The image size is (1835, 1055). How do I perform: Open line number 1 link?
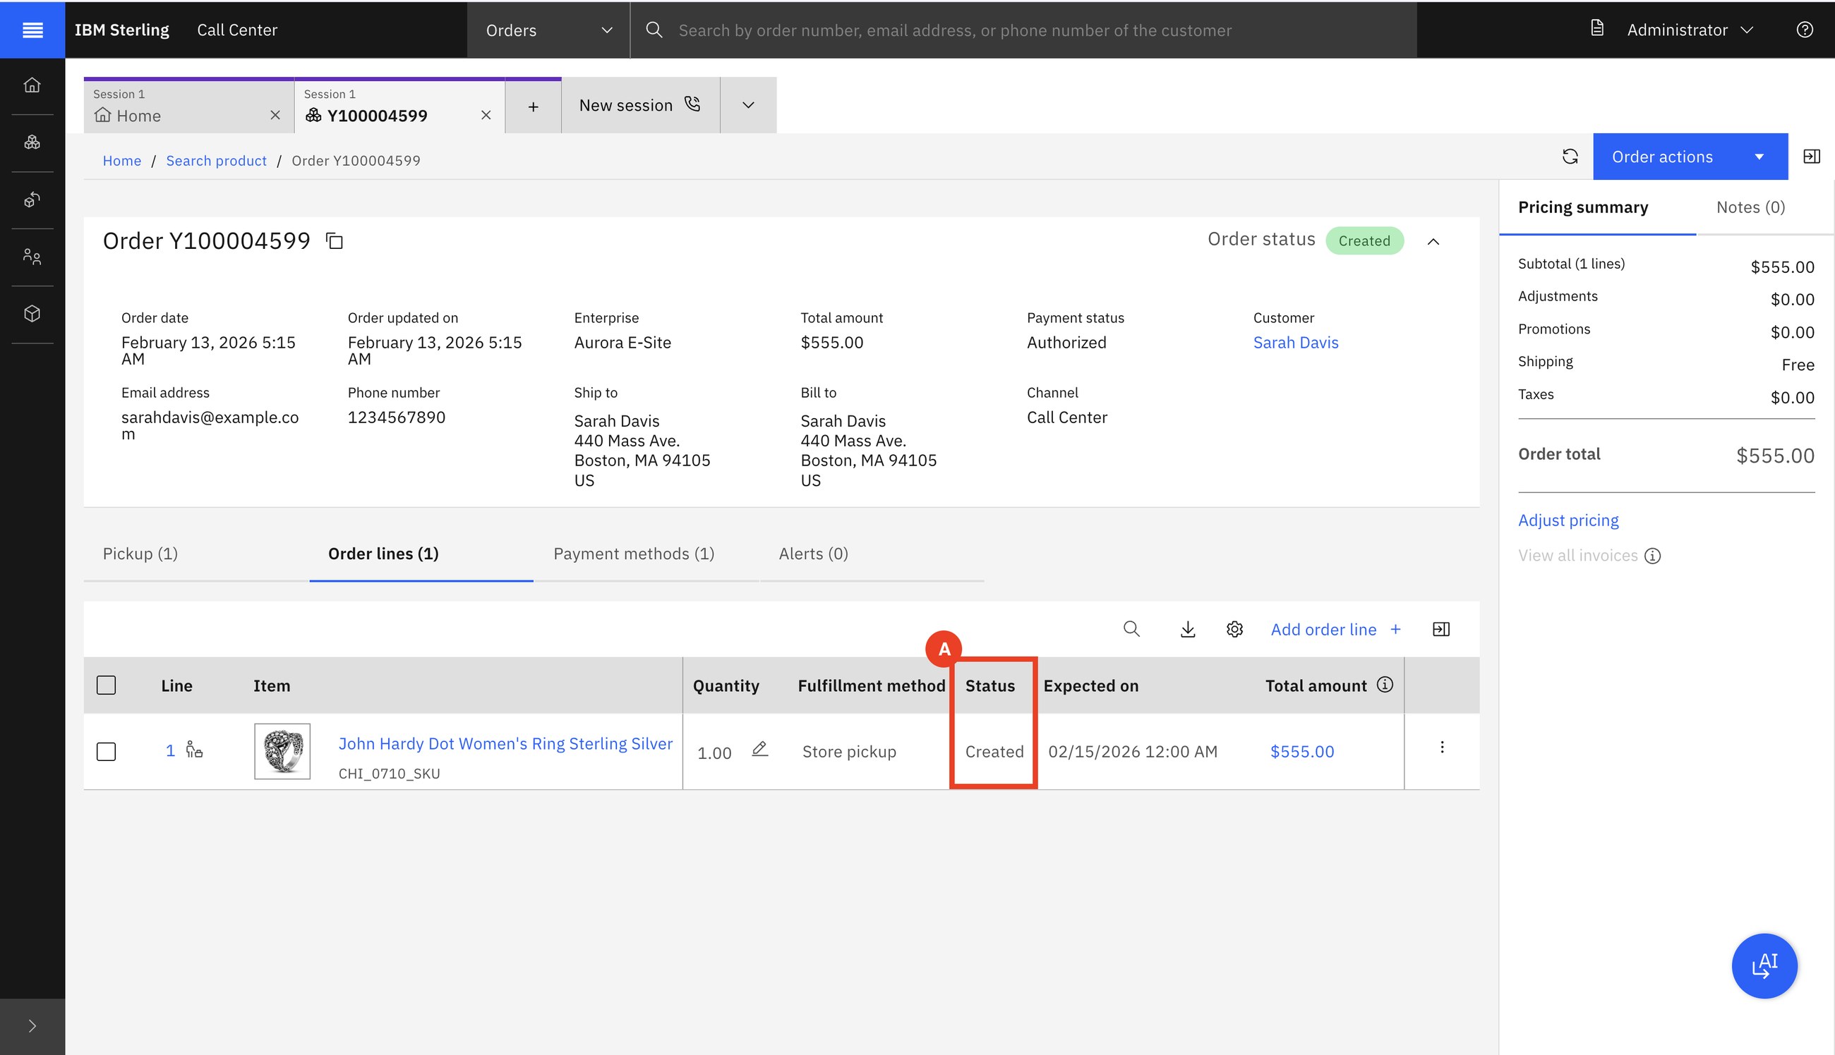170,750
